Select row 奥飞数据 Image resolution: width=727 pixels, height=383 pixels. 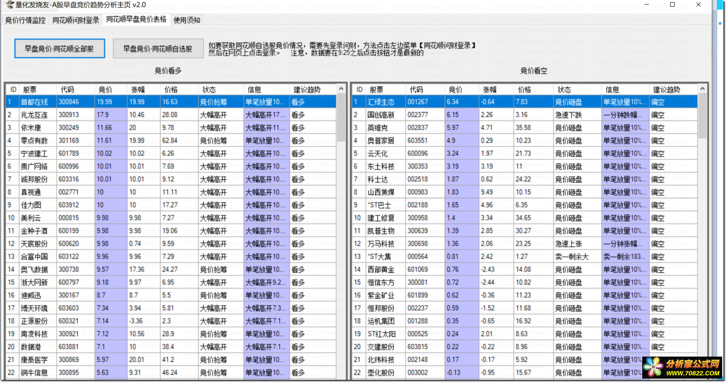click(171, 269)
